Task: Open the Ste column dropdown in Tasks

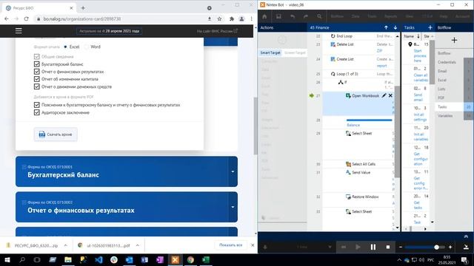Action: (x=432, y=36)
